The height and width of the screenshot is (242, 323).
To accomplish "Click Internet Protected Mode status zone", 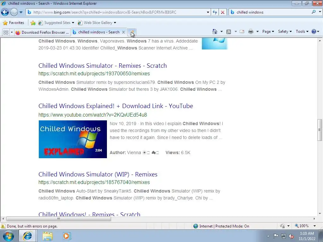I will click(x=221, y=226).
